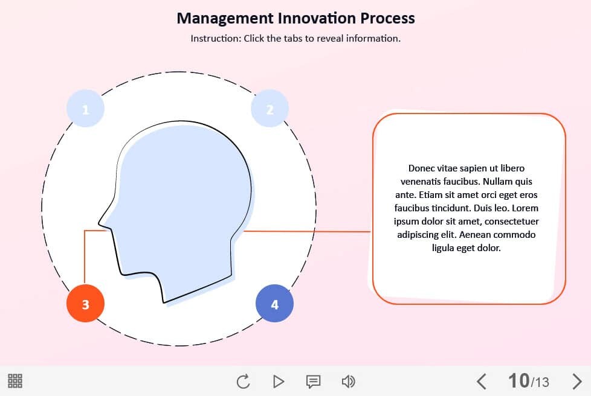The image size is (591, 396).
Task: Select tab number 1 circle
Action: pos(85,110)
